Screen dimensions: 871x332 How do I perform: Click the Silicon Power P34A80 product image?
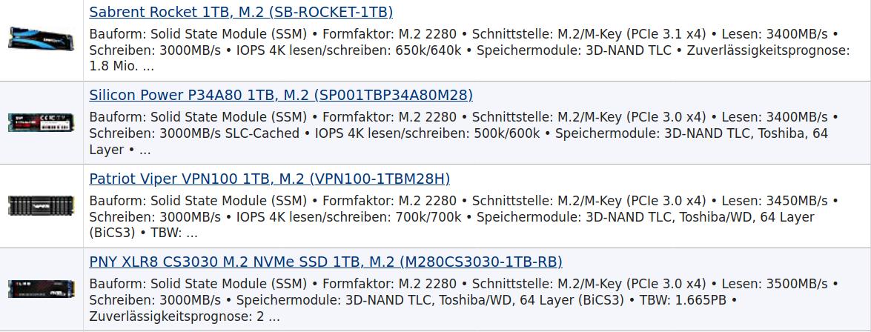coord(42,122)
